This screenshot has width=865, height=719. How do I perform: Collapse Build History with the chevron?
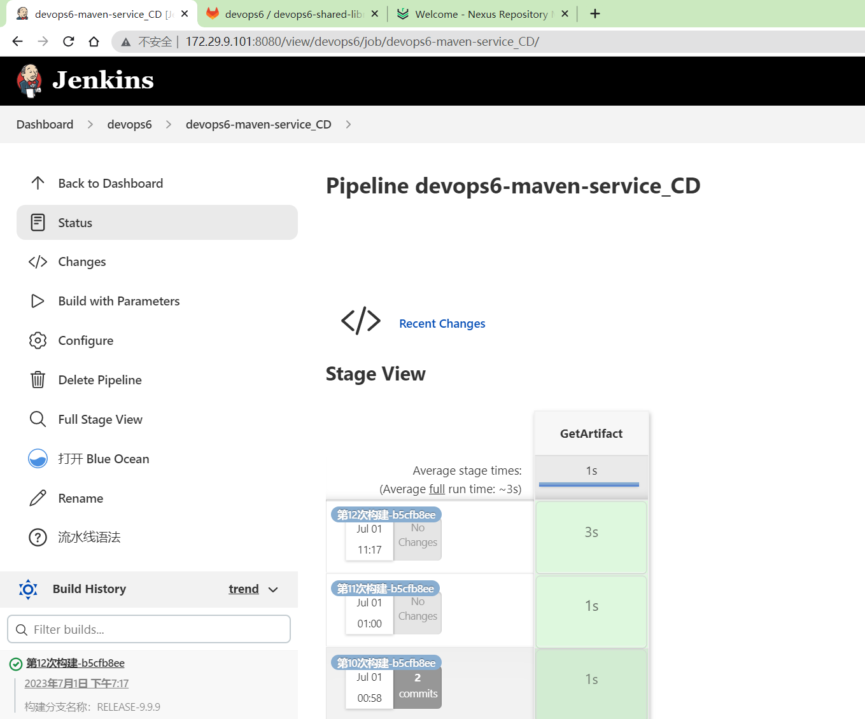[273, 590]
